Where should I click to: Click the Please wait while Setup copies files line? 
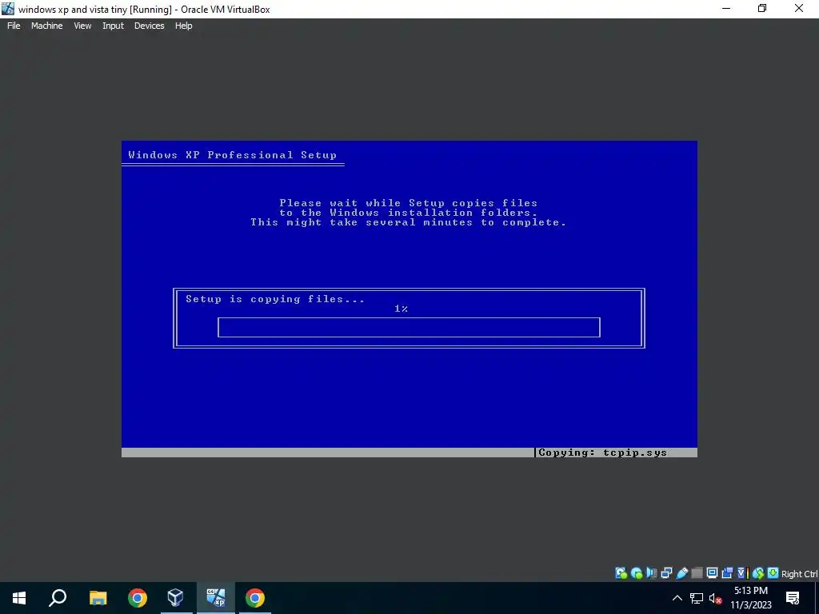coord(409,203)
